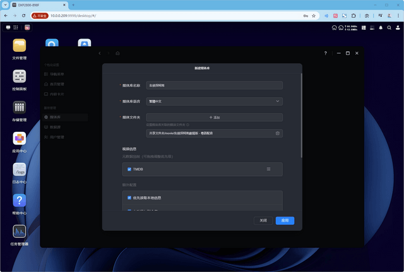Click the saved password key icon in address bar
The image size is (404, 272).
tap(306, 16)
